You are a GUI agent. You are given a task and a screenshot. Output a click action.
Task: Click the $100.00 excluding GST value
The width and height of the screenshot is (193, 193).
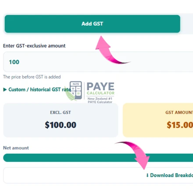click(x=61, y=125)
